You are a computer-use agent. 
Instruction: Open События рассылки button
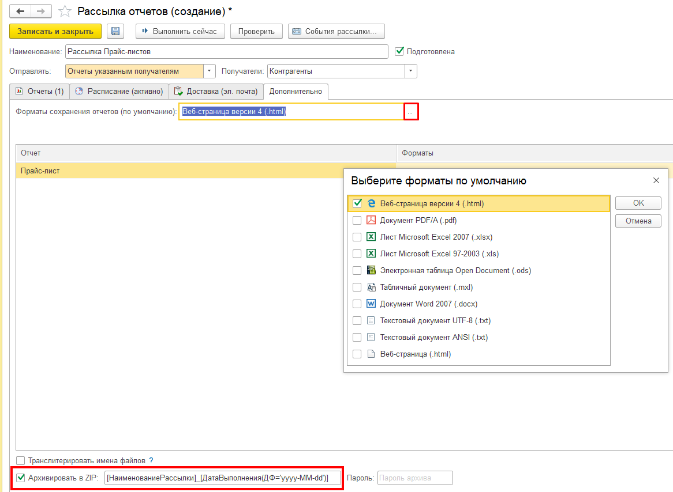336,31
